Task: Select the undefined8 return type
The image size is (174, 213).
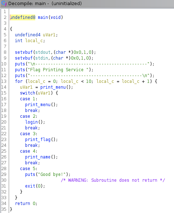Action: coord(23,17)
